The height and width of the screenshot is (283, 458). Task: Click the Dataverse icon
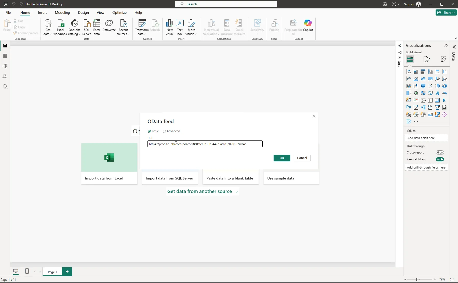109,25
